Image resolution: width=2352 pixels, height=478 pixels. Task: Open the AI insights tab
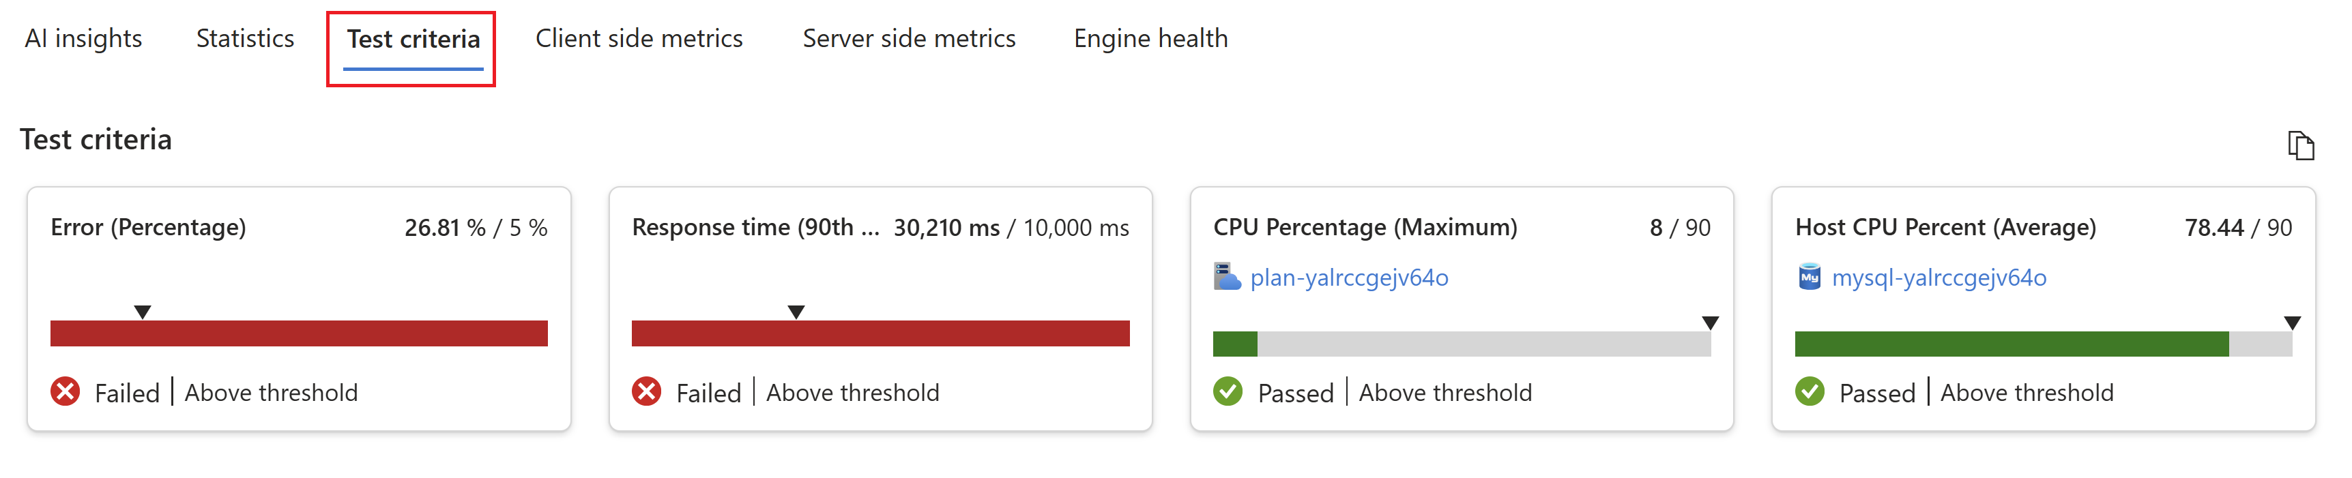pyautogui.click(x=83, y=38)
